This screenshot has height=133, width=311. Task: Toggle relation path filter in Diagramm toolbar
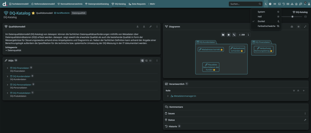click(234, 35)
